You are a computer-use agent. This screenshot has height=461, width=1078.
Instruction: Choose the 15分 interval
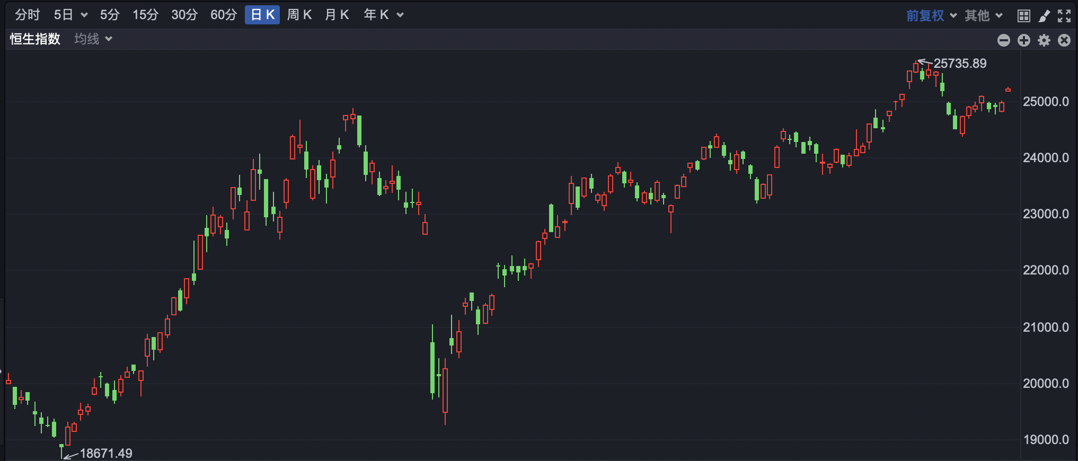[x=145, y=15]
